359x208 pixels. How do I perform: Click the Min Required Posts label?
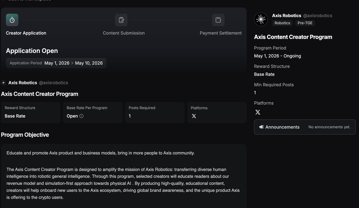(274, 85)
